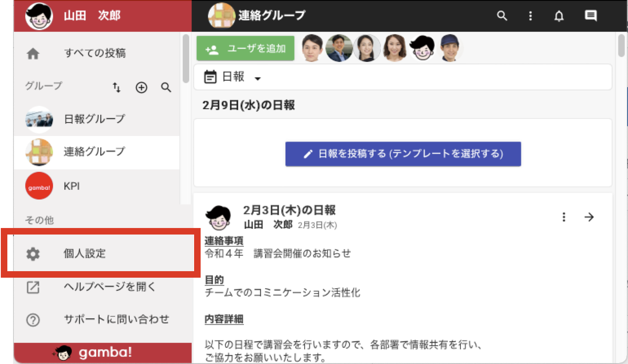Select the KPI group in sidebar
Viewport: 628px width, 364px height.
(x=97, y=186)
